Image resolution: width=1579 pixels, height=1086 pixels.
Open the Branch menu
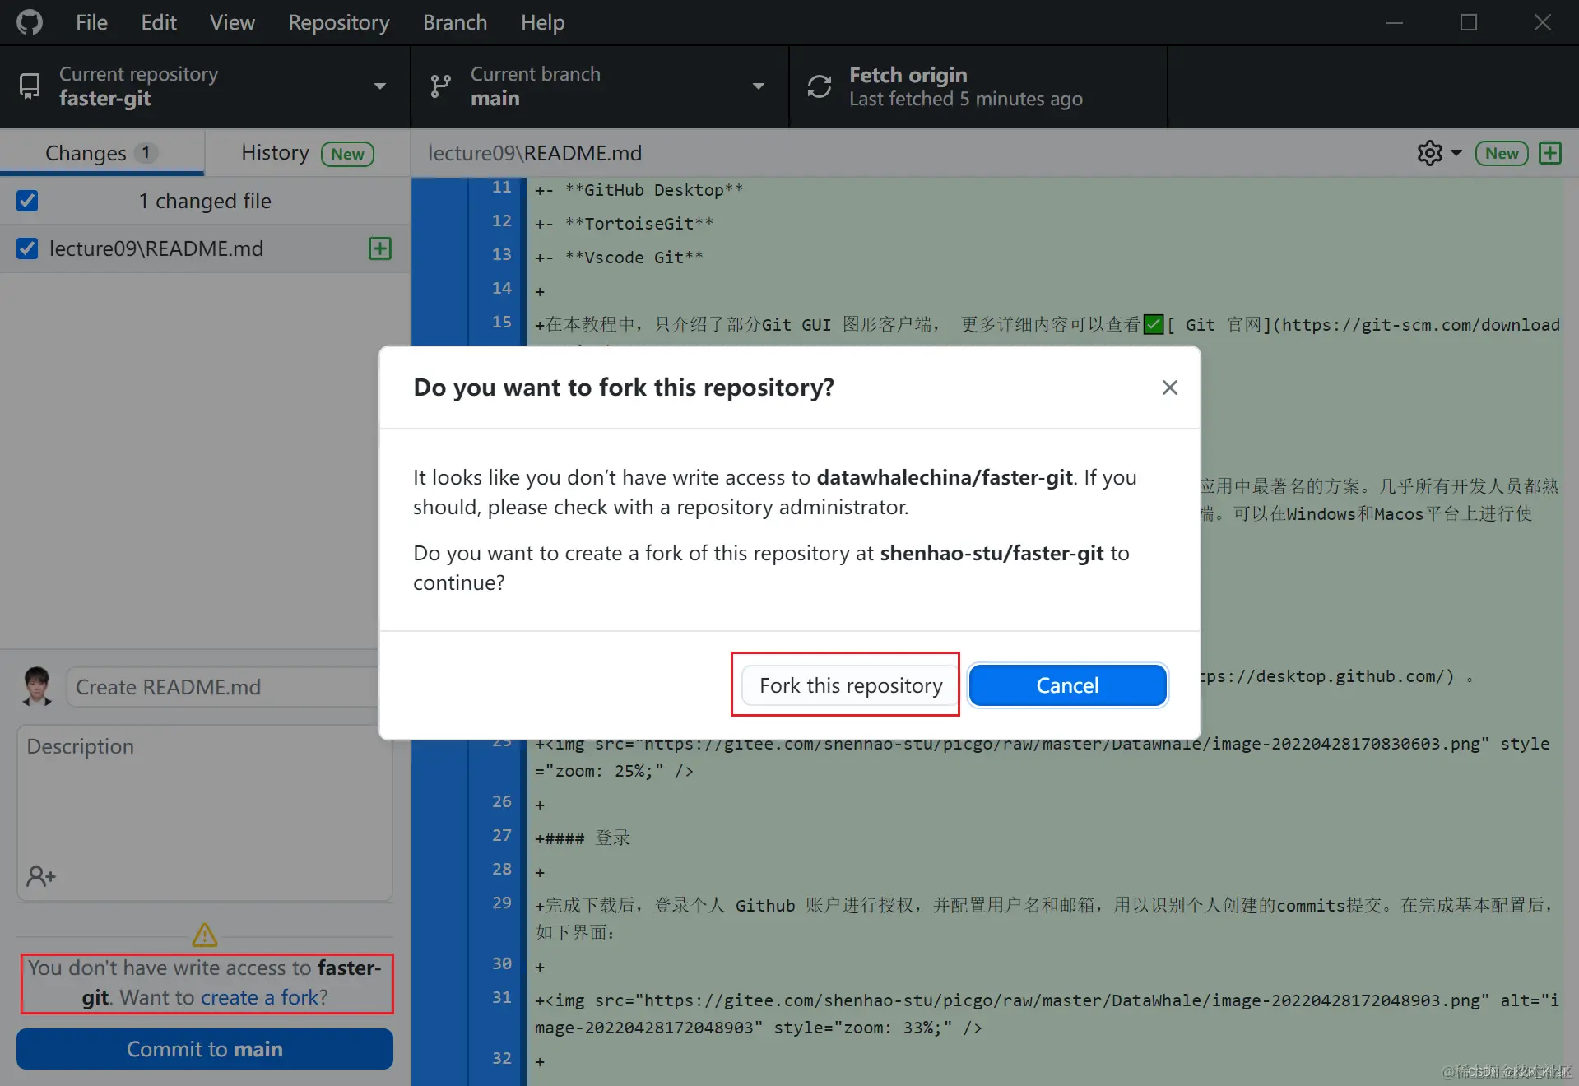pyautogui.click(x=455, y=22)
